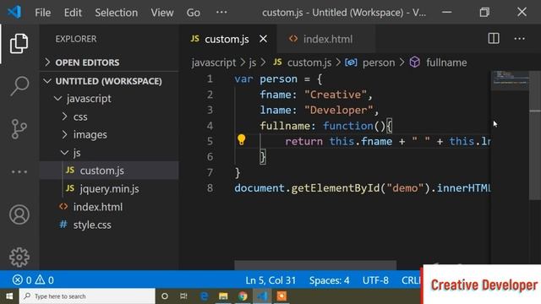
Task: Open jquery.min.js in the explorer
Action: tap(109, 188)
